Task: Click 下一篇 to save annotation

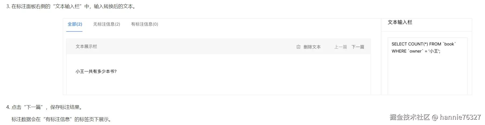Action: pyautogui.click(x=358, y=47)
